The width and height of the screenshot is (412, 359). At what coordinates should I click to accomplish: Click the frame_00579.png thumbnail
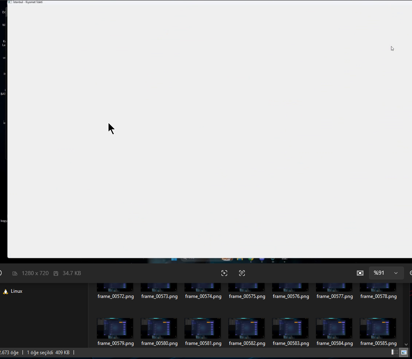point(115,328)
